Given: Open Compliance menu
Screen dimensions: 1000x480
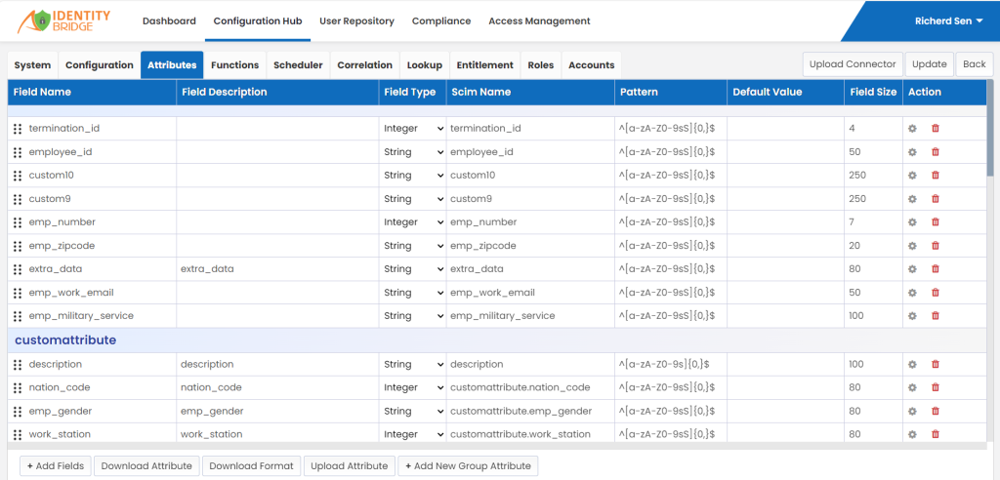Looking at the screenshot, I should (441, 21).
